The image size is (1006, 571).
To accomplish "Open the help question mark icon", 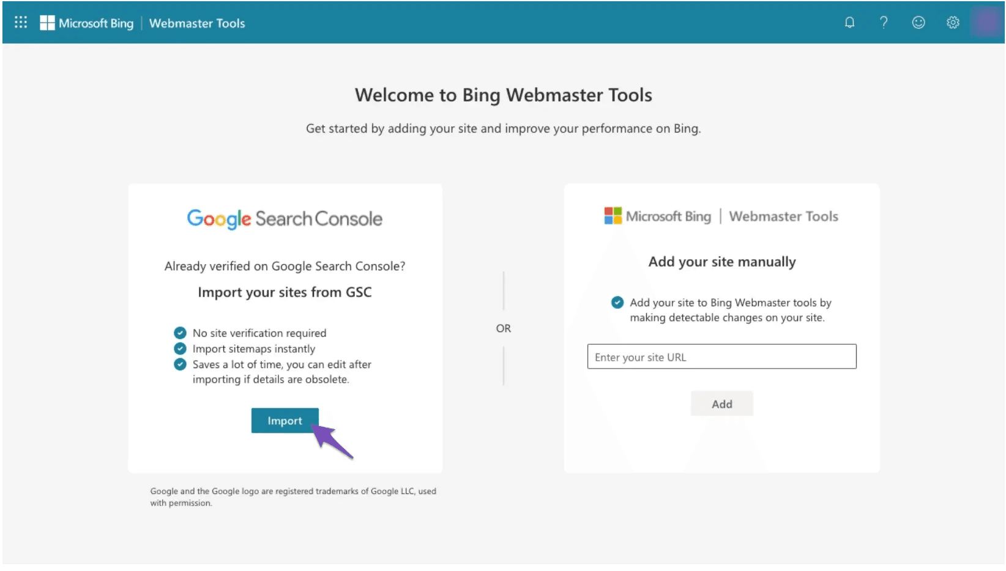I will tap(884, 22).
